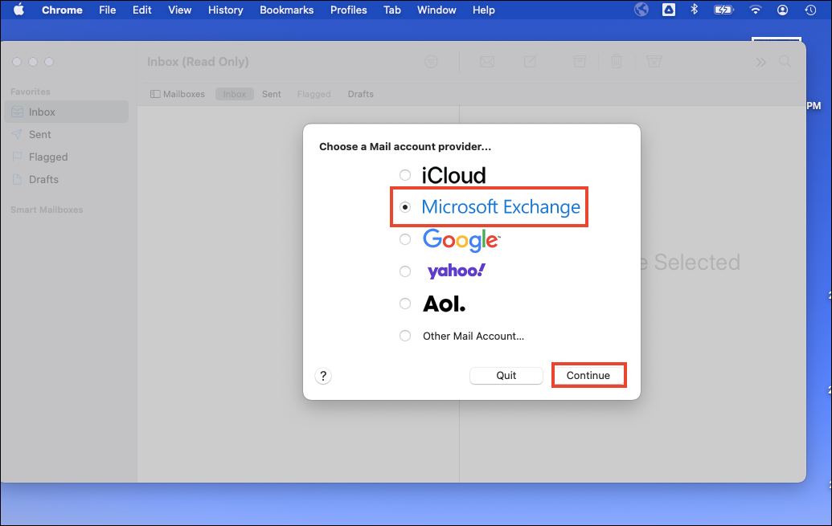Select the Aol. radio button
The height and width of the screenshot is (526, 832).
click(x=405, y=304)
